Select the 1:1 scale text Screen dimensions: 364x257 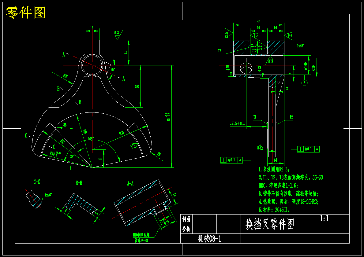pos(324,218)
